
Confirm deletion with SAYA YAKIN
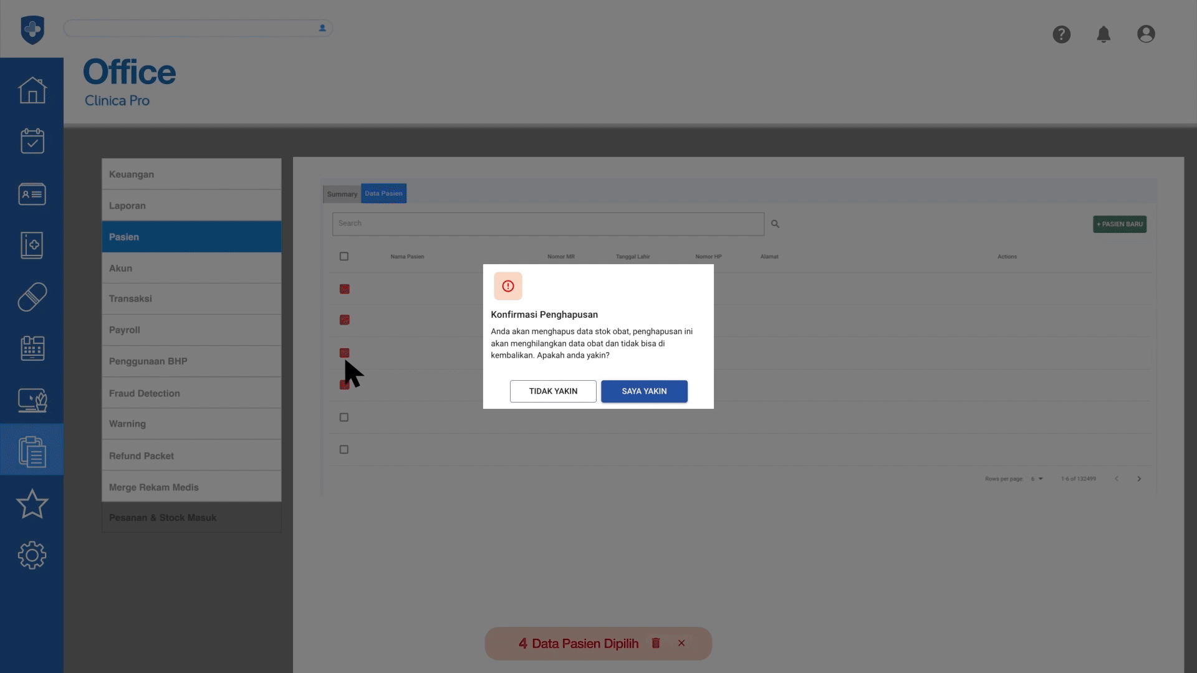click(644, 391)
